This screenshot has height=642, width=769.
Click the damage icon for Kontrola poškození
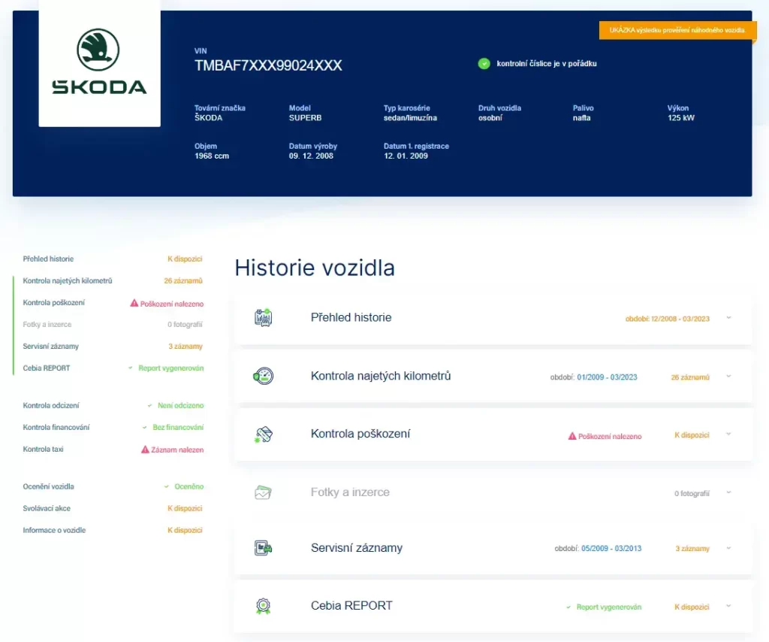tap(264, 435)
